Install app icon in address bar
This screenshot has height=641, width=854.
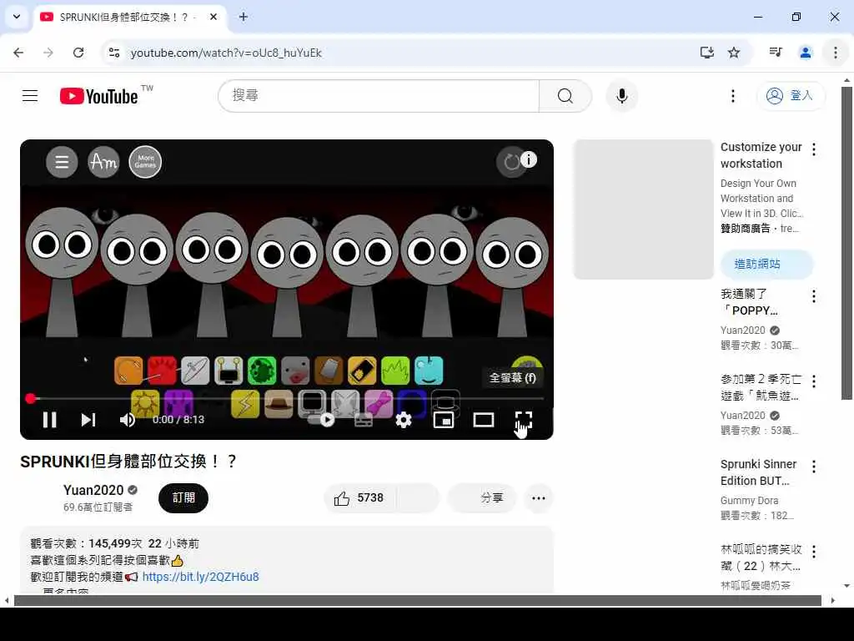click(707, 53)
